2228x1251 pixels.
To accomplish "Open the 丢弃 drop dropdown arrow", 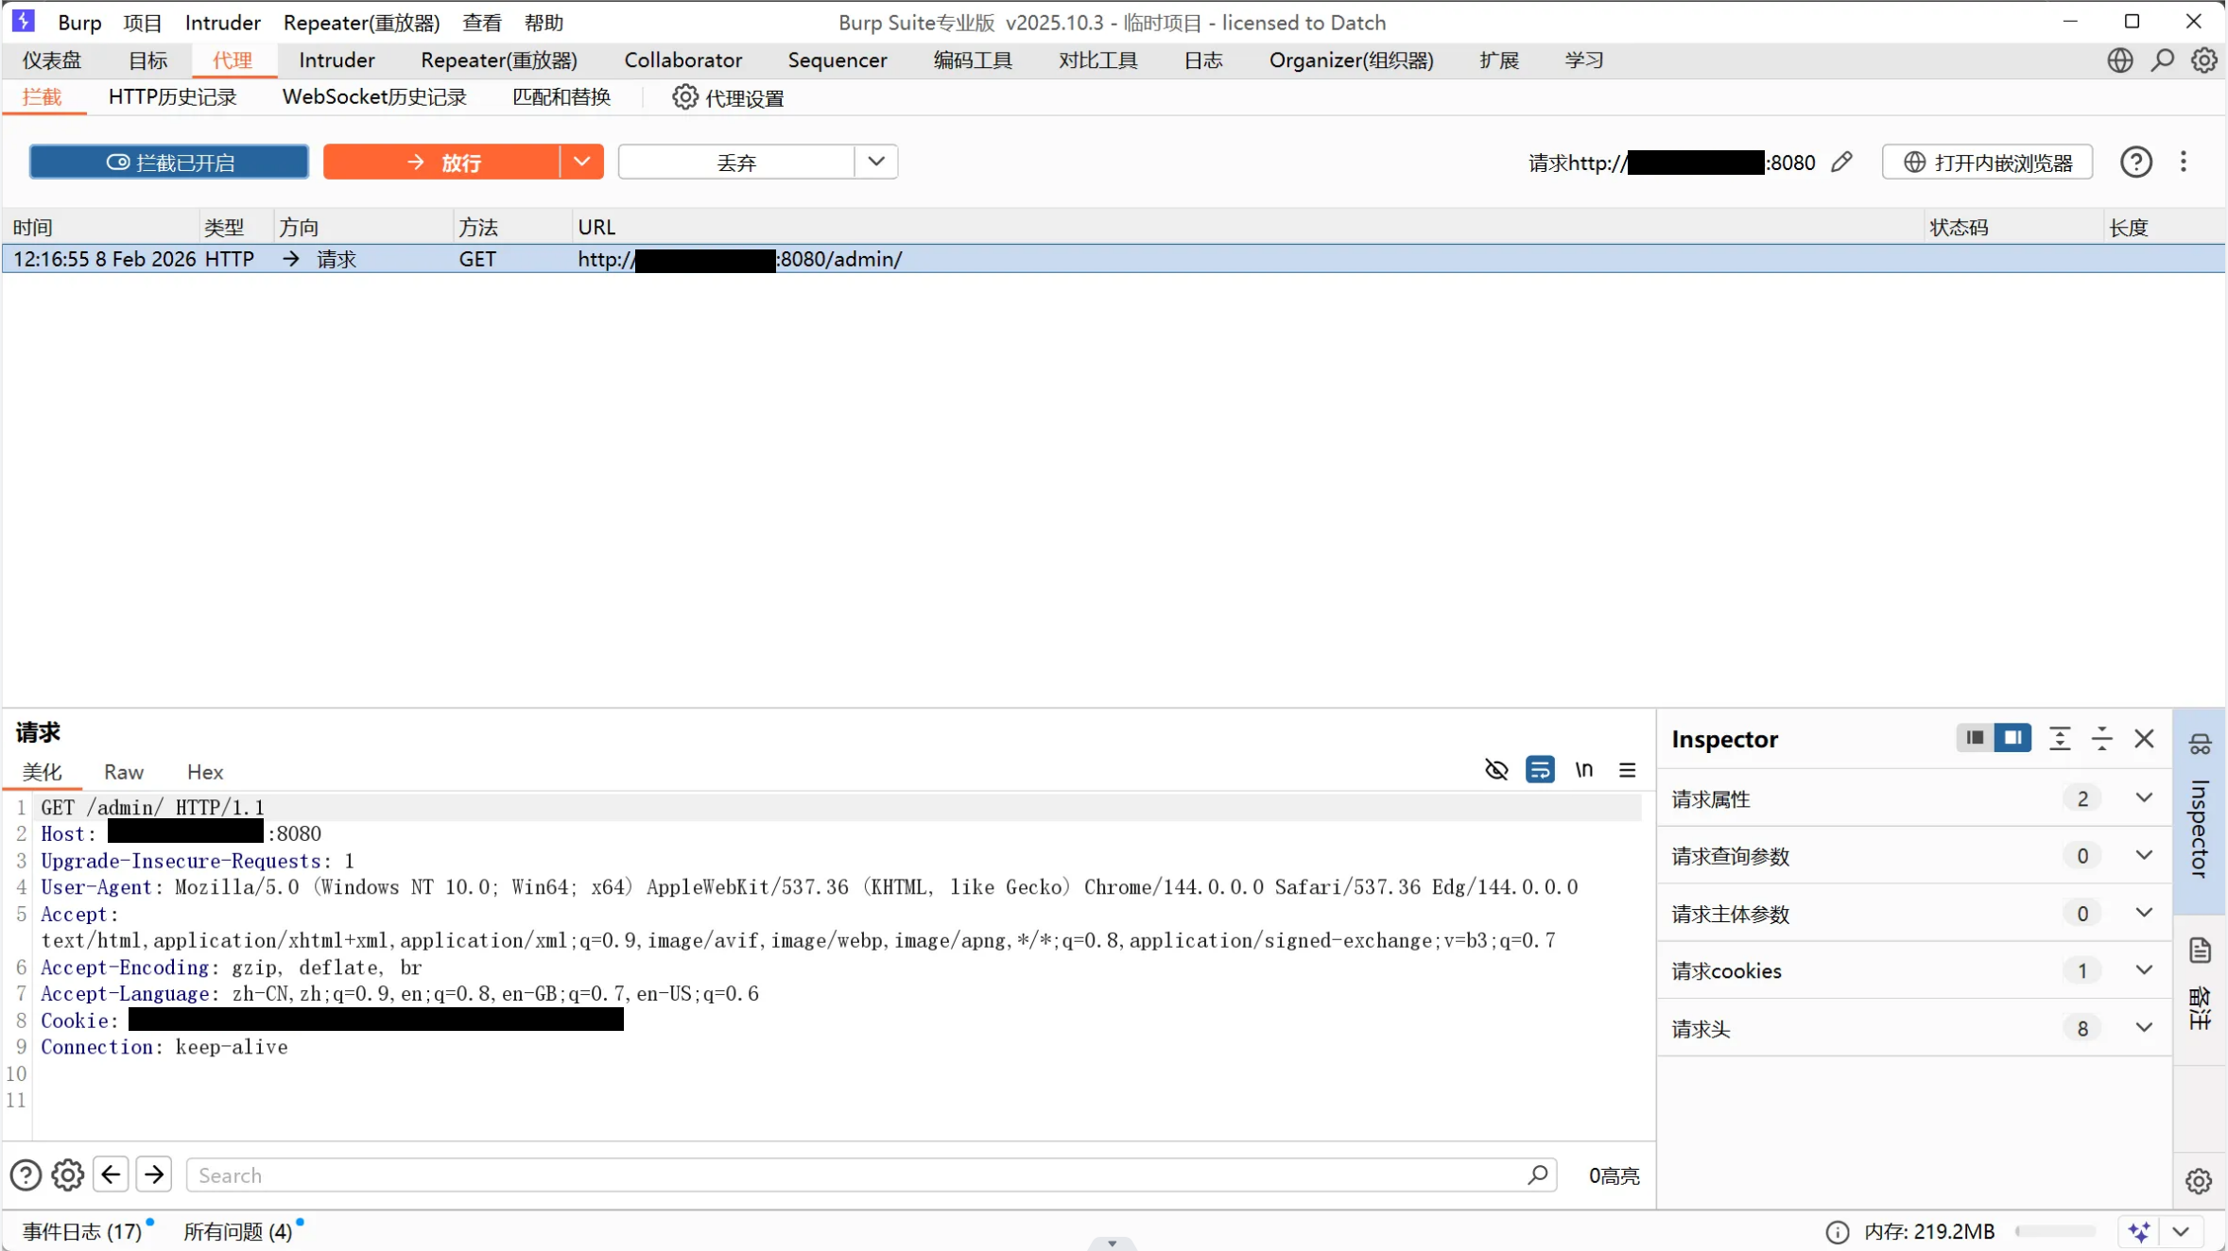I will click(x=876, y=162).
